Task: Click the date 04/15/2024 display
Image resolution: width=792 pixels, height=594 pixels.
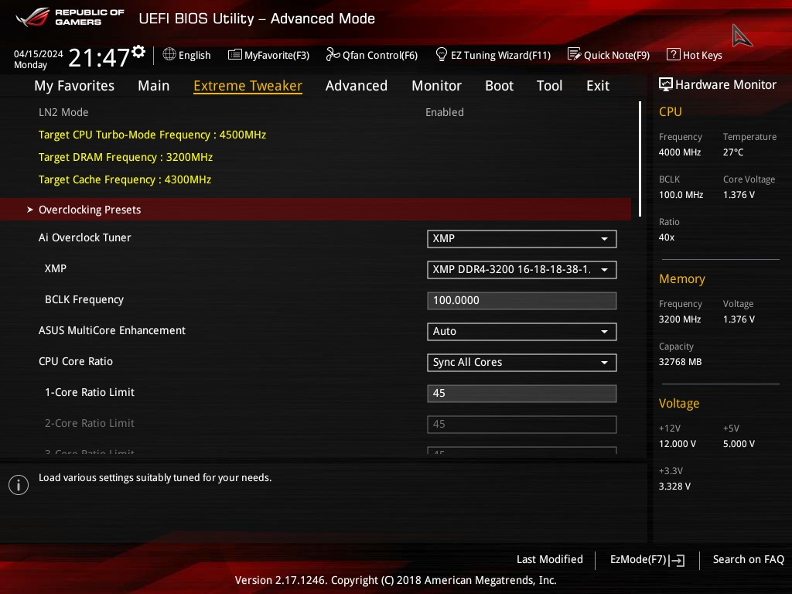Action: click(x=39, y=53)
